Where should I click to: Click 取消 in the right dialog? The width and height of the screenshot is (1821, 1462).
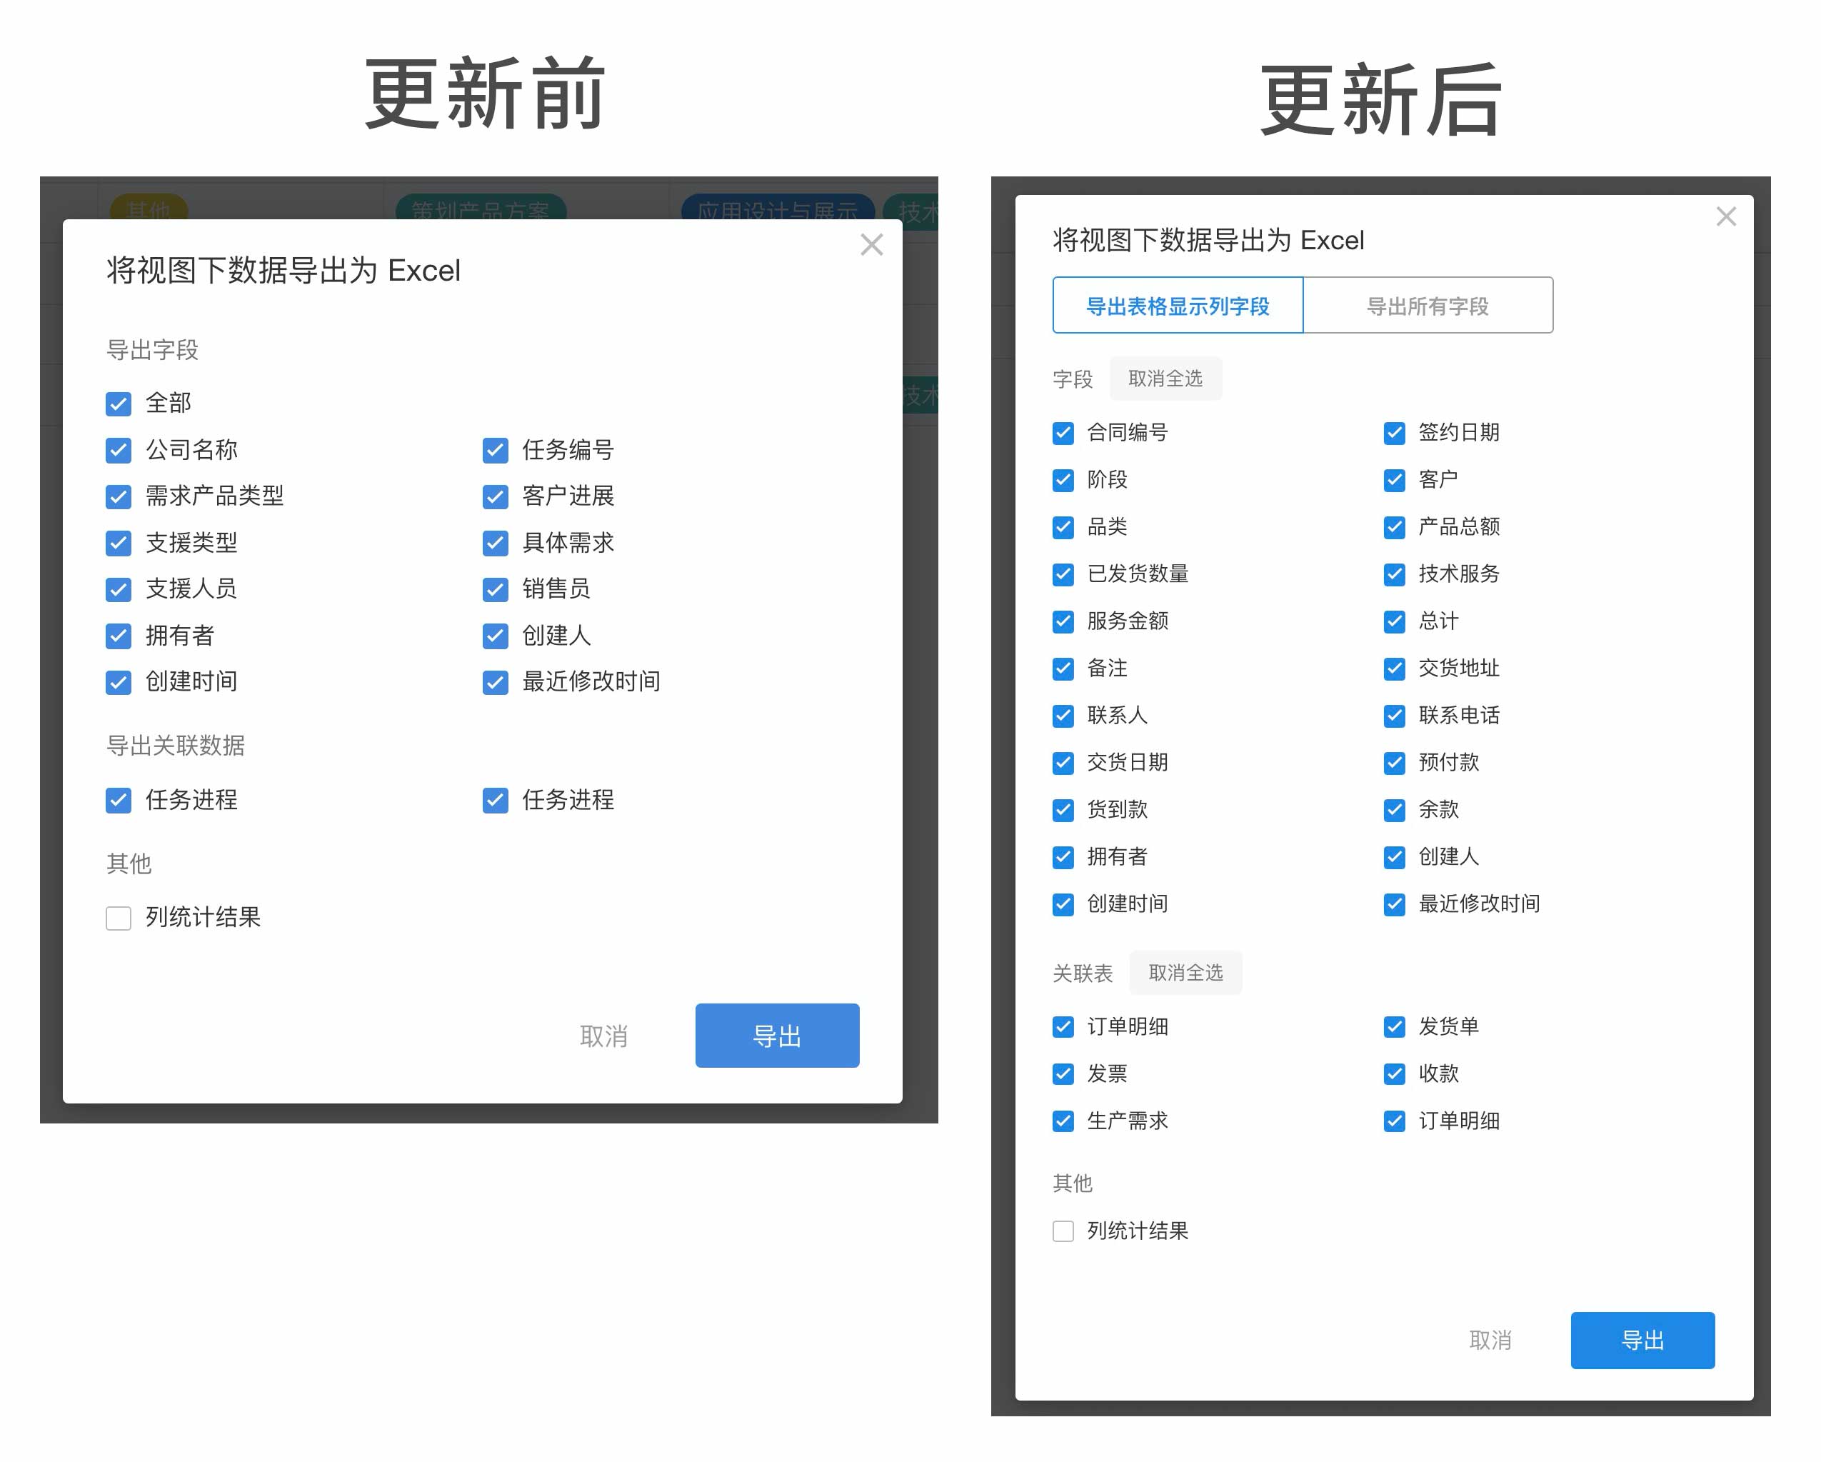click(1490, 1341)
